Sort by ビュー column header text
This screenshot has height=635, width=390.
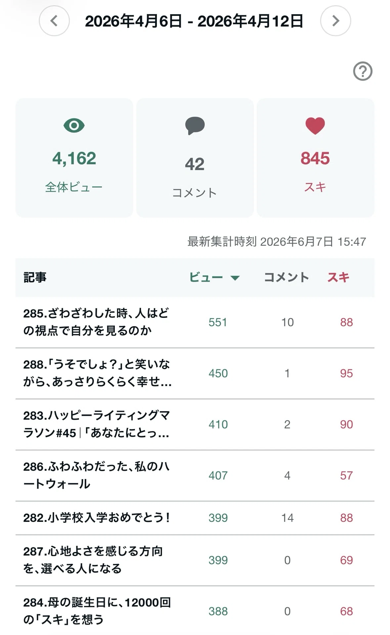pos(206,277)
